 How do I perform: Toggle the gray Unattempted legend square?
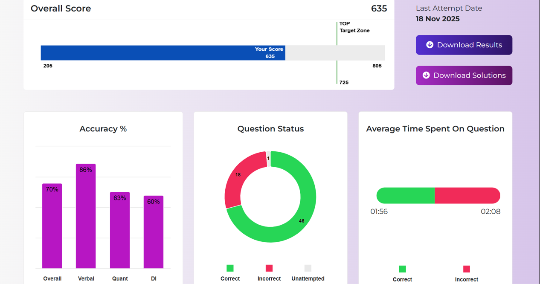[308, 268]
